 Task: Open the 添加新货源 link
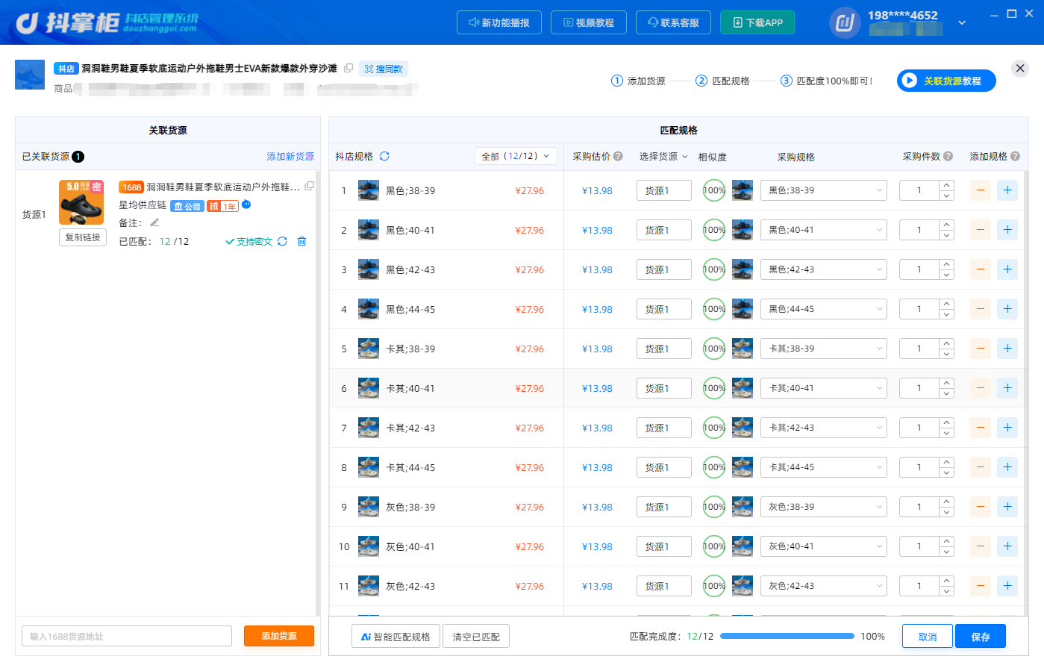tap(290, 156)
